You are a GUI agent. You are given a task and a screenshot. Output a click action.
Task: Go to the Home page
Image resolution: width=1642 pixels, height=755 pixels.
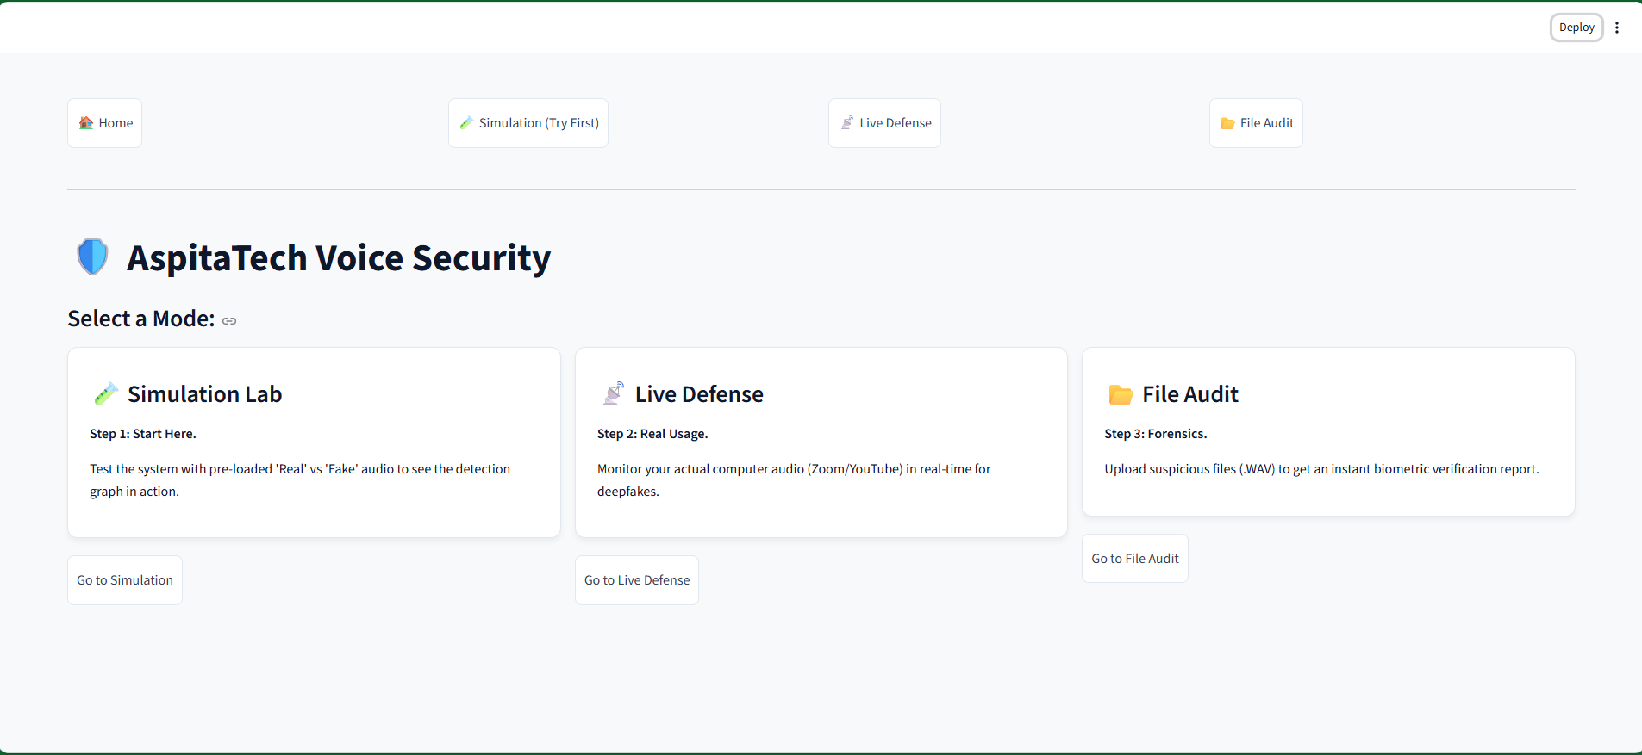coord(105,123)
